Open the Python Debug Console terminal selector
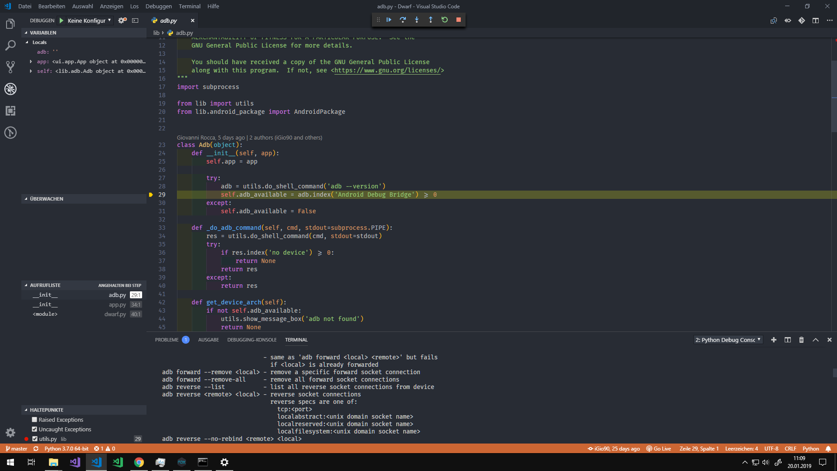The image size is (837, 471). [x=728, y=340]
